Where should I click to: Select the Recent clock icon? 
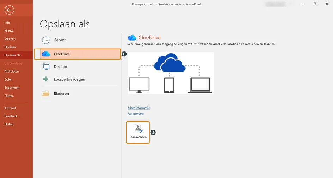point(46,40)
